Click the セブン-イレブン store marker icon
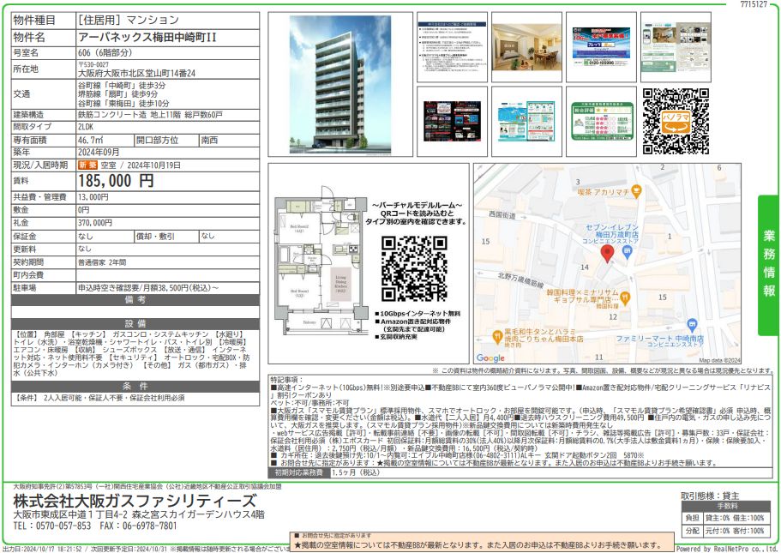The height and width of the screenshot is (553, 781). click(x=627, y=251)
